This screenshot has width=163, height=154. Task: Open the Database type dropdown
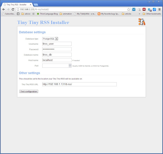pyautogui.click(x=50, y=39)
